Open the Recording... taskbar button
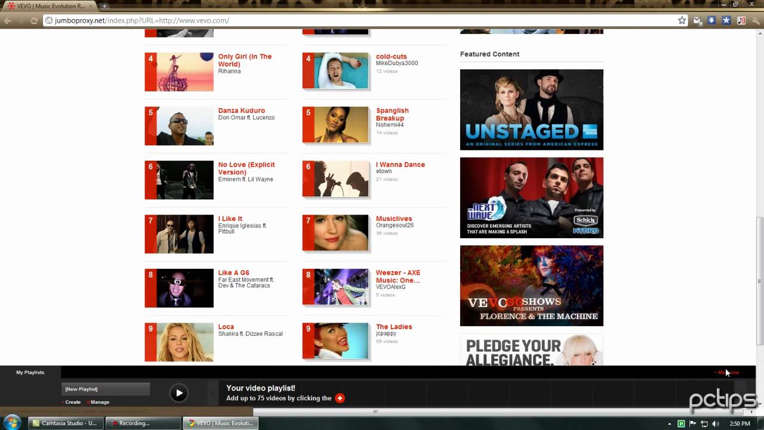This screenshot has height=430, width=764. [142, 423]
